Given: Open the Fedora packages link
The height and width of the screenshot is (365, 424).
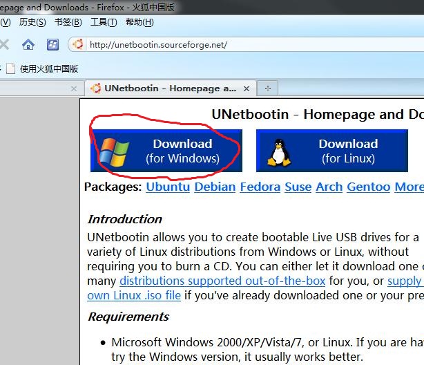Looking at the screenshot, I should pyautogui.click(x=260, y=187).
